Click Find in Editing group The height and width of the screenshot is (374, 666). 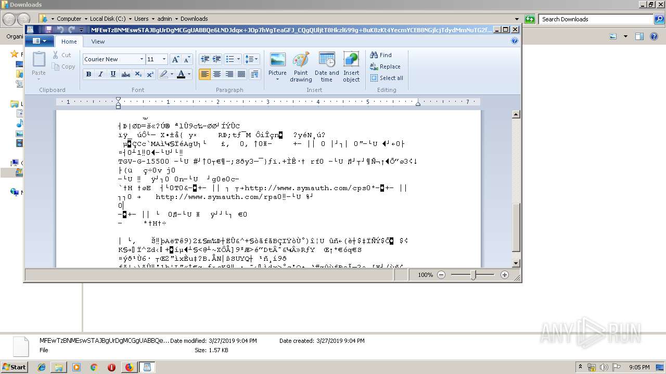381,55
